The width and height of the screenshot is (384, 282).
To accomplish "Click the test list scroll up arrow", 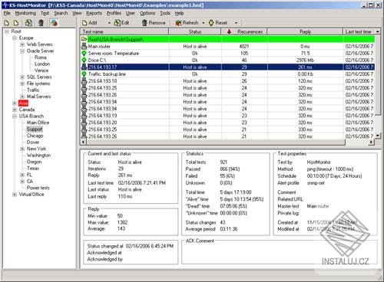I will click(x=378, y=31).
